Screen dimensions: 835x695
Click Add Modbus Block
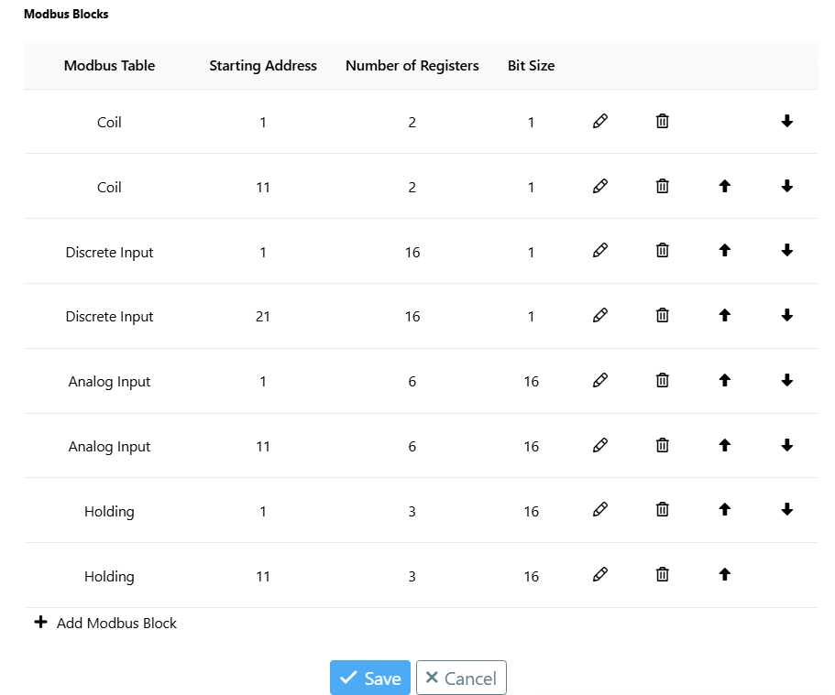[105, 623]
